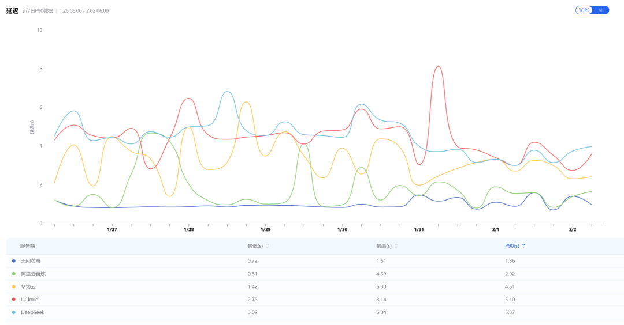Click the green dot beside 阿里云百炼
Viewport: 624px width, 325px height.
coord(13,274)
